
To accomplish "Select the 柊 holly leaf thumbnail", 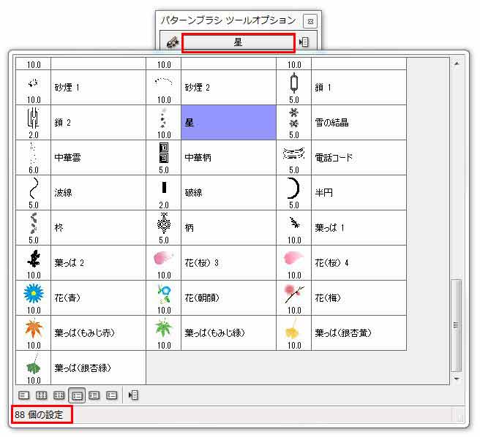I will (x=34, y=223).
